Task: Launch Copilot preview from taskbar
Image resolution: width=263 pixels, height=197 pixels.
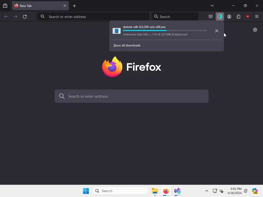Action: (255, 191)
